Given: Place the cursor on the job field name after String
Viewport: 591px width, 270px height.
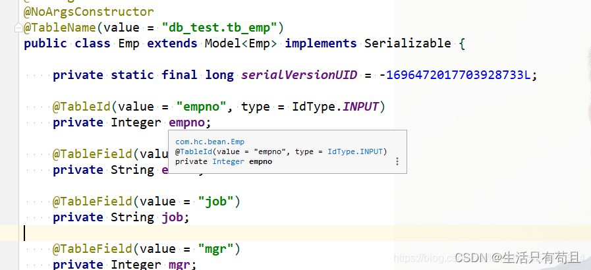Looking at the screenshot, I should (x=171, y=218).
